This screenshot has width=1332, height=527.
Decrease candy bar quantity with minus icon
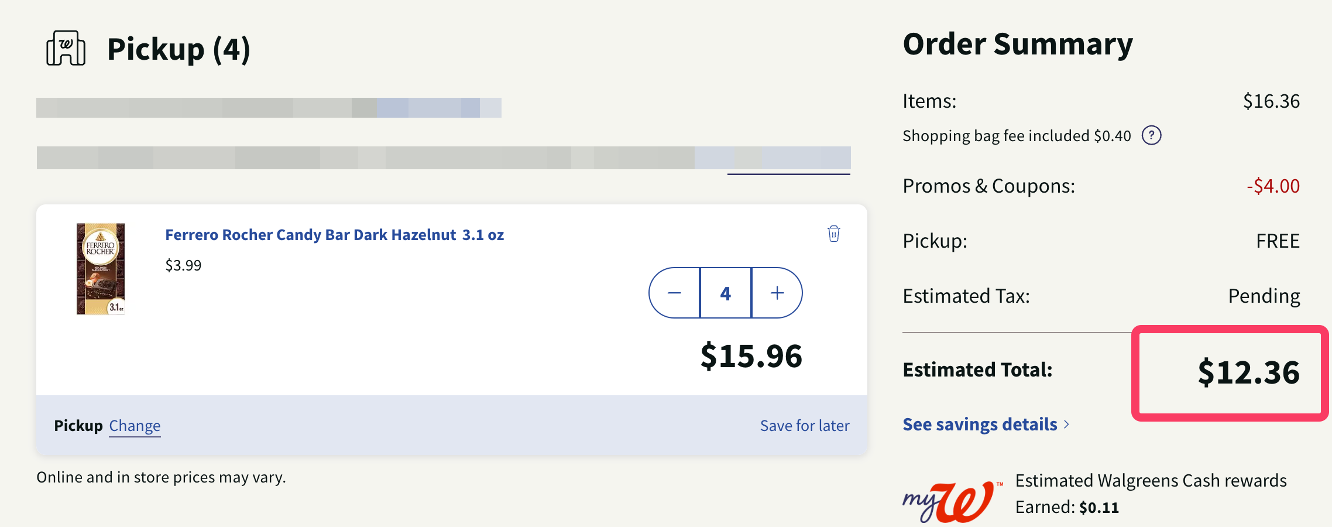pos(674,293)
